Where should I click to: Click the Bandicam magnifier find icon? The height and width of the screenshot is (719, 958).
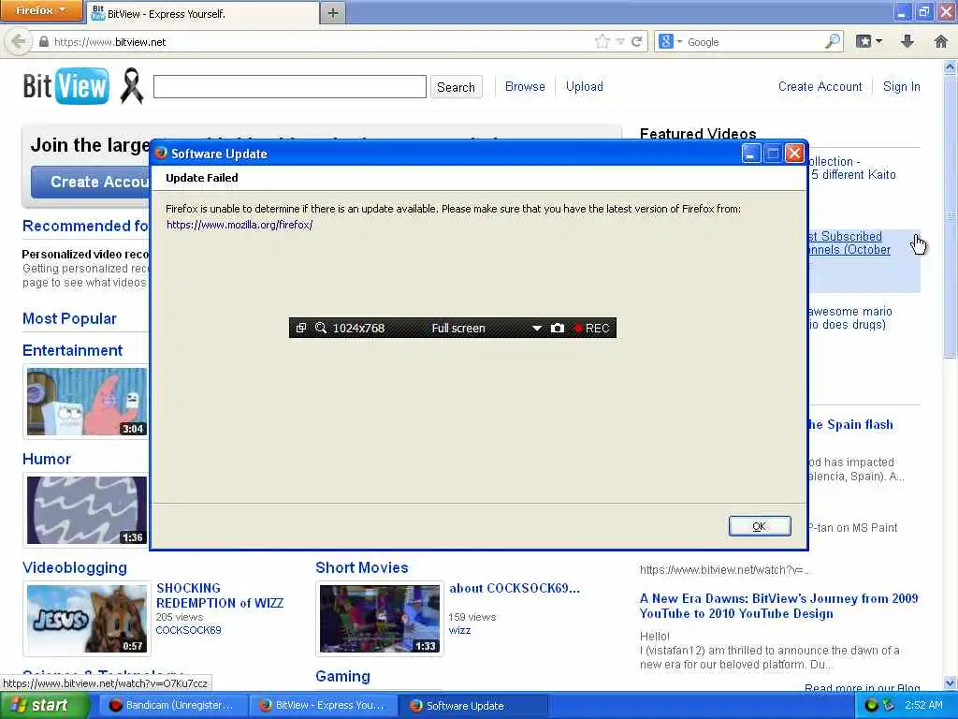pos(321,329)
